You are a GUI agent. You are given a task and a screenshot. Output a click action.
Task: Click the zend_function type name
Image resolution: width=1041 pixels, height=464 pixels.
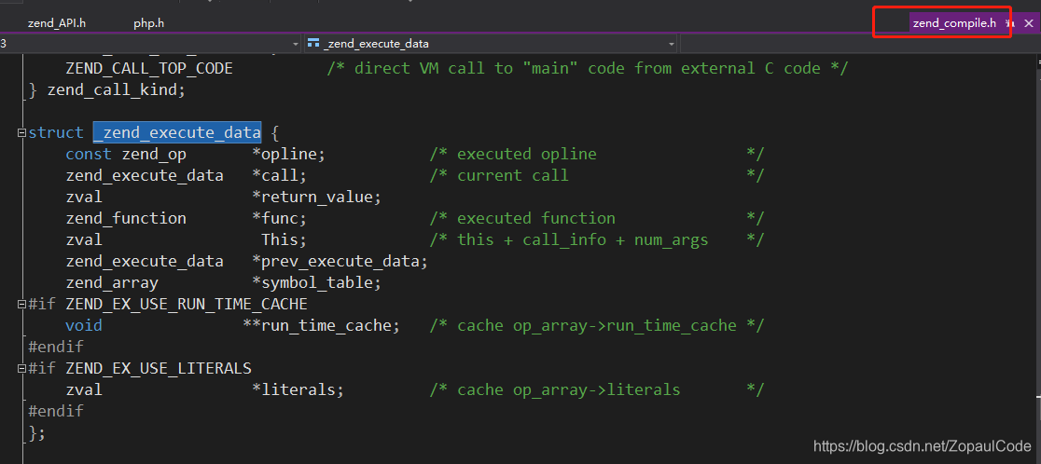tap(126, 218)
